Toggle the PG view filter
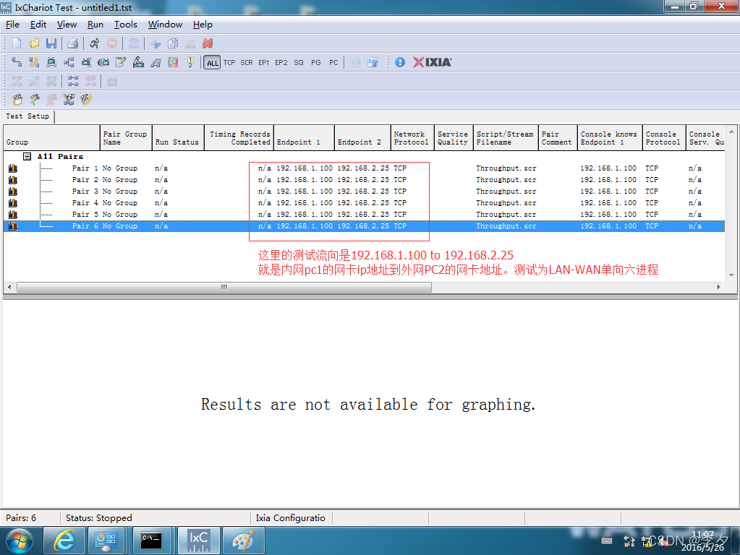Screen dimensions: 740x555 click(316, 63)
